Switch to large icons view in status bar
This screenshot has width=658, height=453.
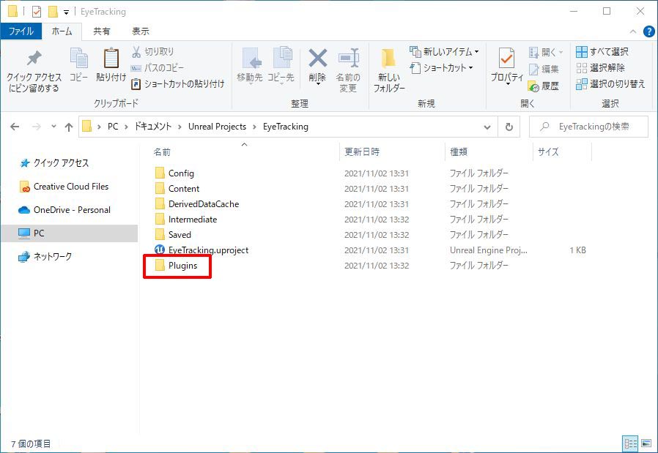tap(646, 443)
